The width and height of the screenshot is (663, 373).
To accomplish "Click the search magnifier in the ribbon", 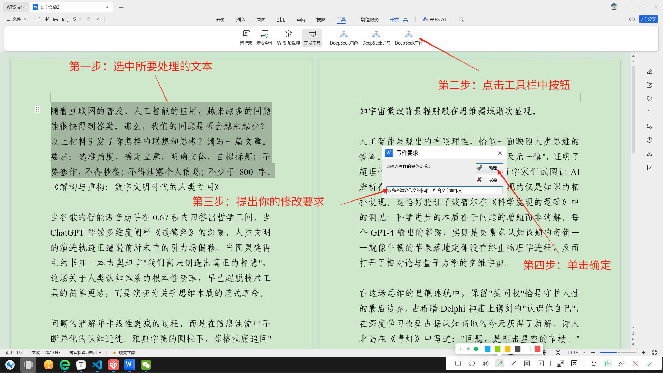I will [461, 19].
